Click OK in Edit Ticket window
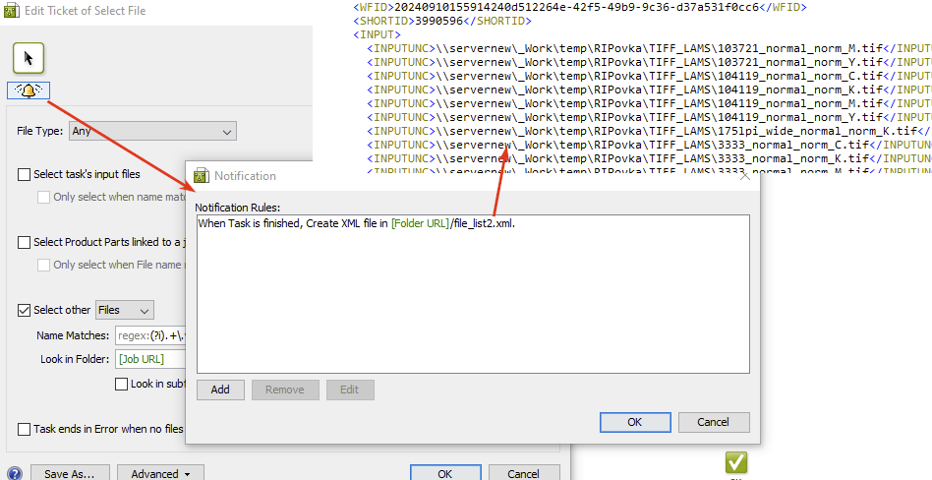The image size is (932, 480). [x=445, y=473]
